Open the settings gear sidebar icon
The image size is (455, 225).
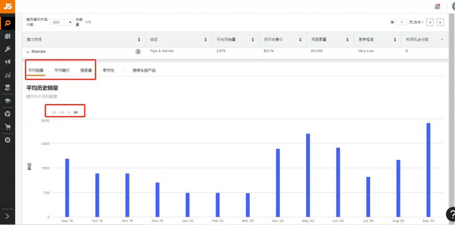point(8,140)
